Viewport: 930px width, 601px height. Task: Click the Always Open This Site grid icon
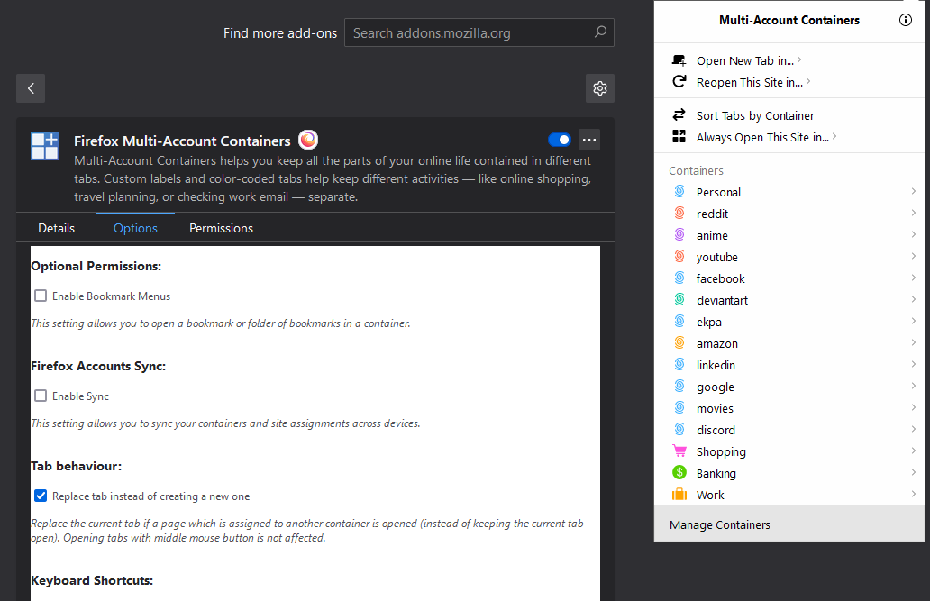point(679,136)
